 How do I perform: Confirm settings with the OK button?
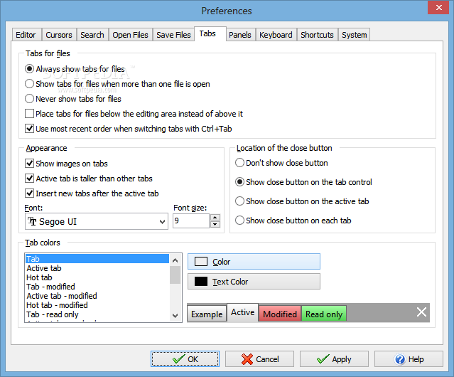click(x=185, y=359)
